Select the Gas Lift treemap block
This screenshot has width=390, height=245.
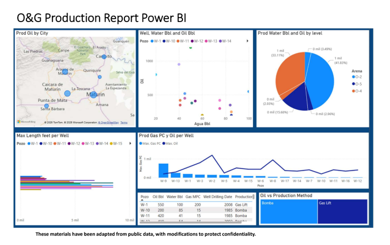point(343,212)
